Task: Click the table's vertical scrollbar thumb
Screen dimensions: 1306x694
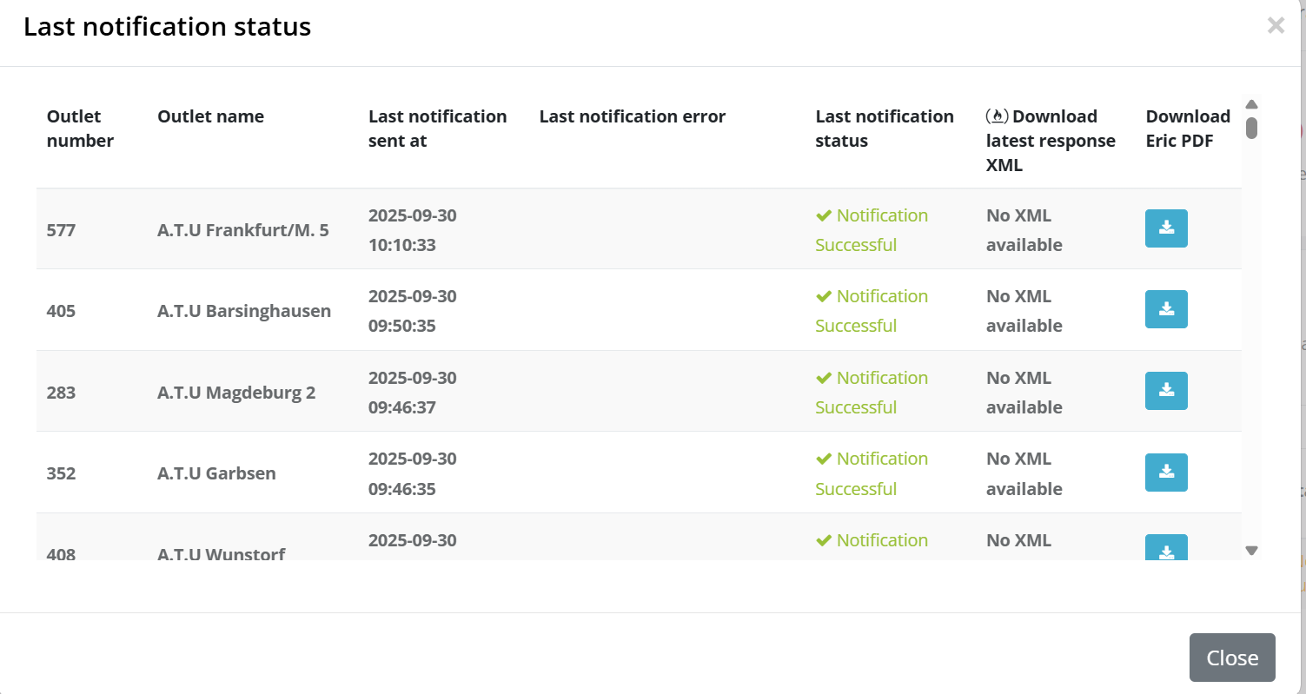Action: (1251, 129)
